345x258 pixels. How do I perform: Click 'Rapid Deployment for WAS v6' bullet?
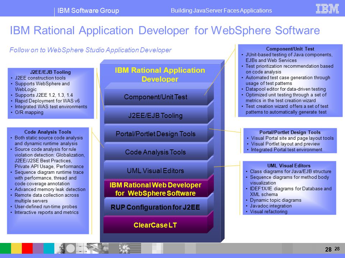(47, 101)
